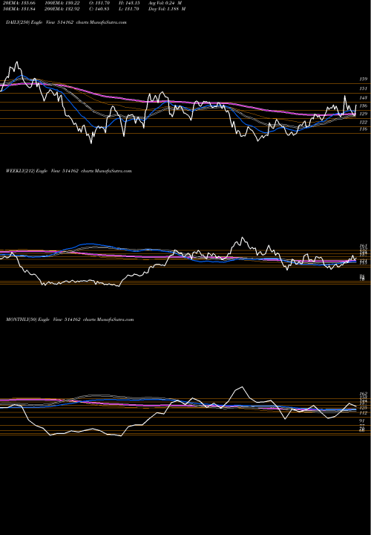Click the 129 price label on daily chart
The height and width of the screenshot is (535, 371).
[x=364, y=114]
